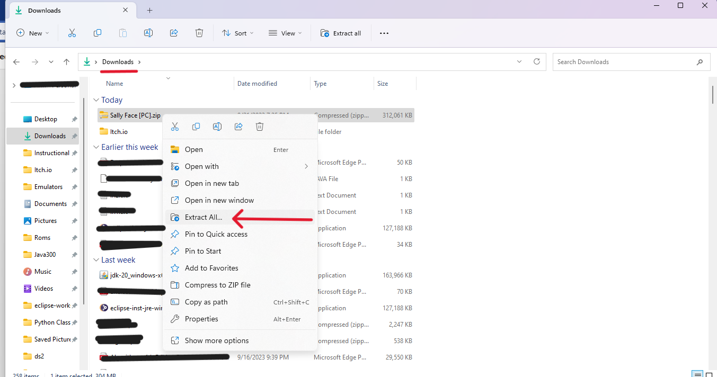Go back with the left arrow

(x=16, y=62)
